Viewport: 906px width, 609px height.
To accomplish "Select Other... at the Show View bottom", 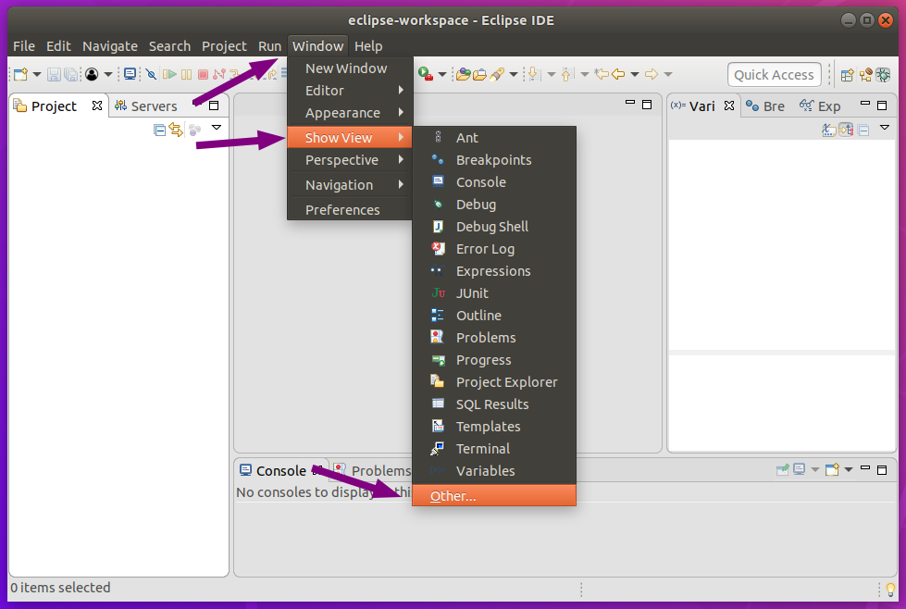I will [x=494, y=496].
